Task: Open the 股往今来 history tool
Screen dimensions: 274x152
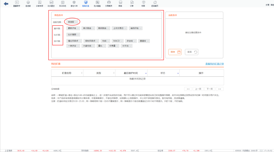Action: 74,4
